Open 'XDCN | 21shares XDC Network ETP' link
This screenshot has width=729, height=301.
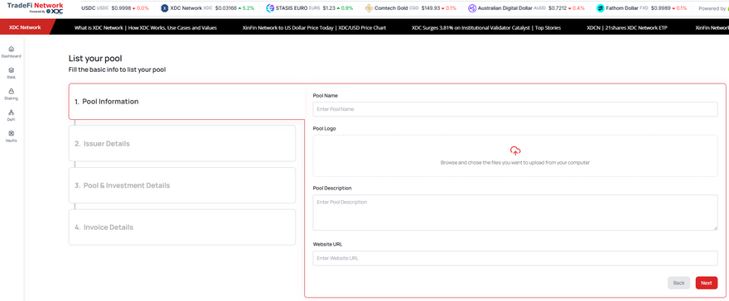[627, 28]
